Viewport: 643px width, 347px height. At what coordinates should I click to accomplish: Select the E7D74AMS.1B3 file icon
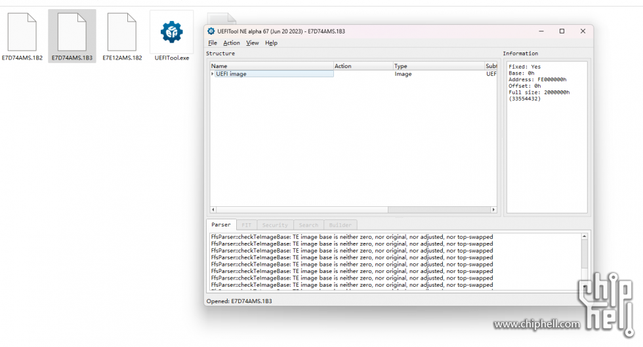(x=72, y=32)
